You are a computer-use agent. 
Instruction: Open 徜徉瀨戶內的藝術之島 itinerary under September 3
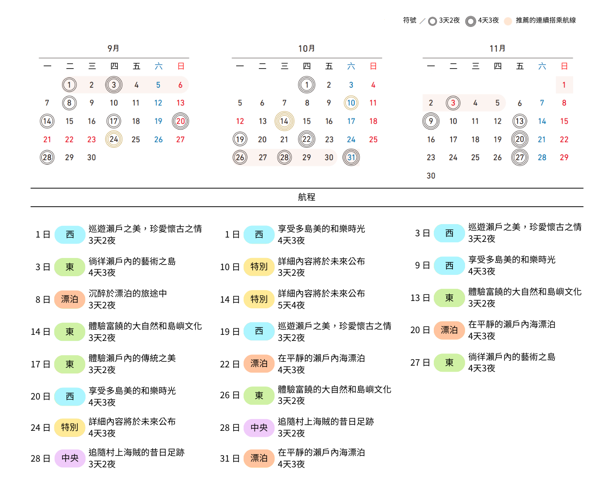click(132, 261)
